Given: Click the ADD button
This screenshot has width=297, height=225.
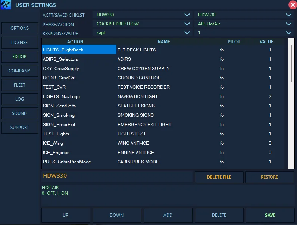Looking at the screenshot, I should click(x=168, y=215).
